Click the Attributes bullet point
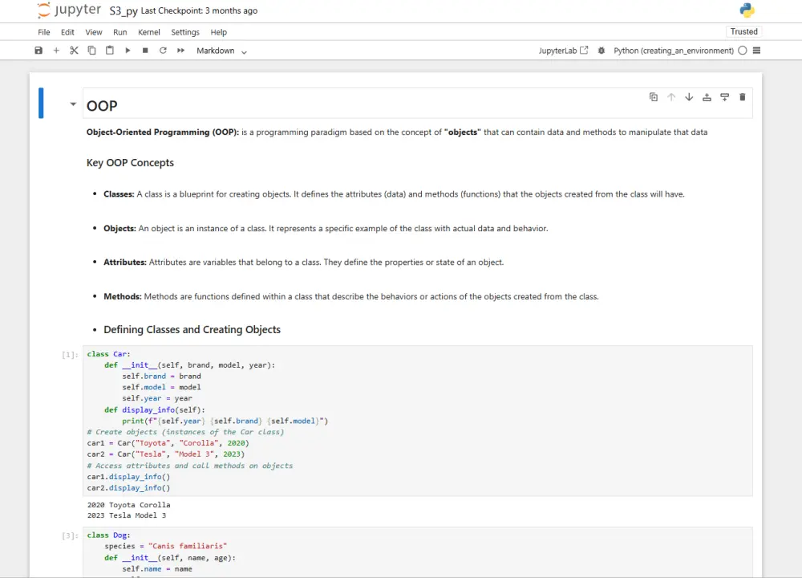Screen dimensions: 802x578 click(304, 263)
